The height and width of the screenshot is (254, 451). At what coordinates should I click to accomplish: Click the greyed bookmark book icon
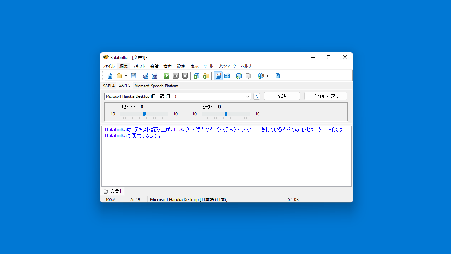click(x=248, y=76)
